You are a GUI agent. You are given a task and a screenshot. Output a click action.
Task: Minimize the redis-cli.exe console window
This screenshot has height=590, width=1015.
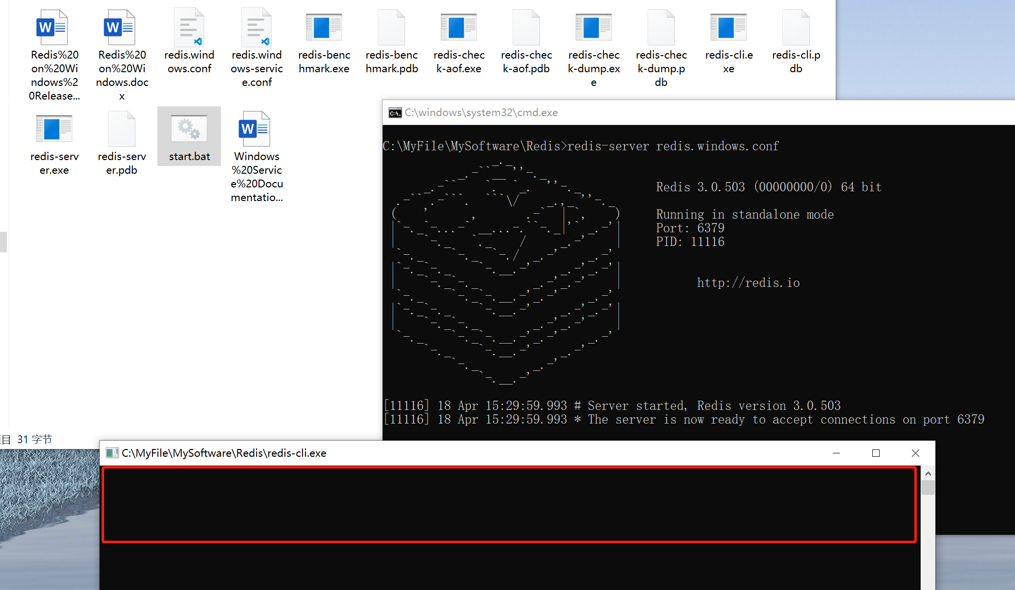836,453
